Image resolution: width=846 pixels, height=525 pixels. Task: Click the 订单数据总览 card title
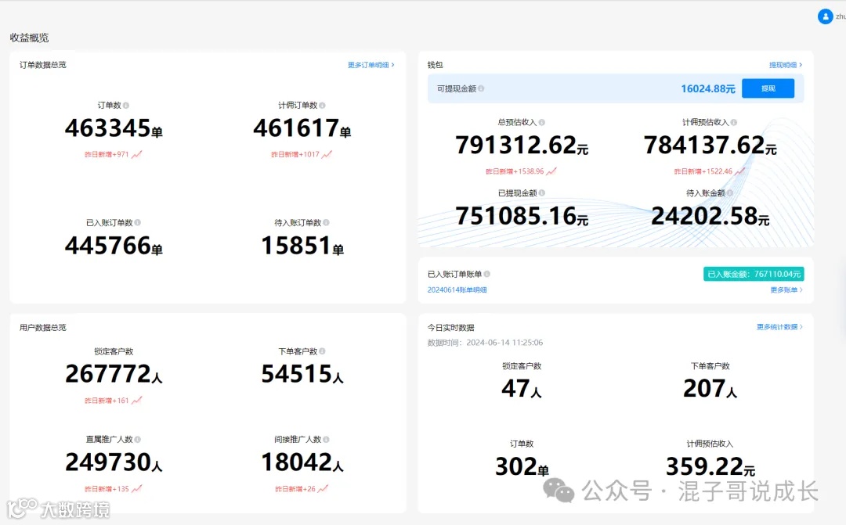pos(42,65)
